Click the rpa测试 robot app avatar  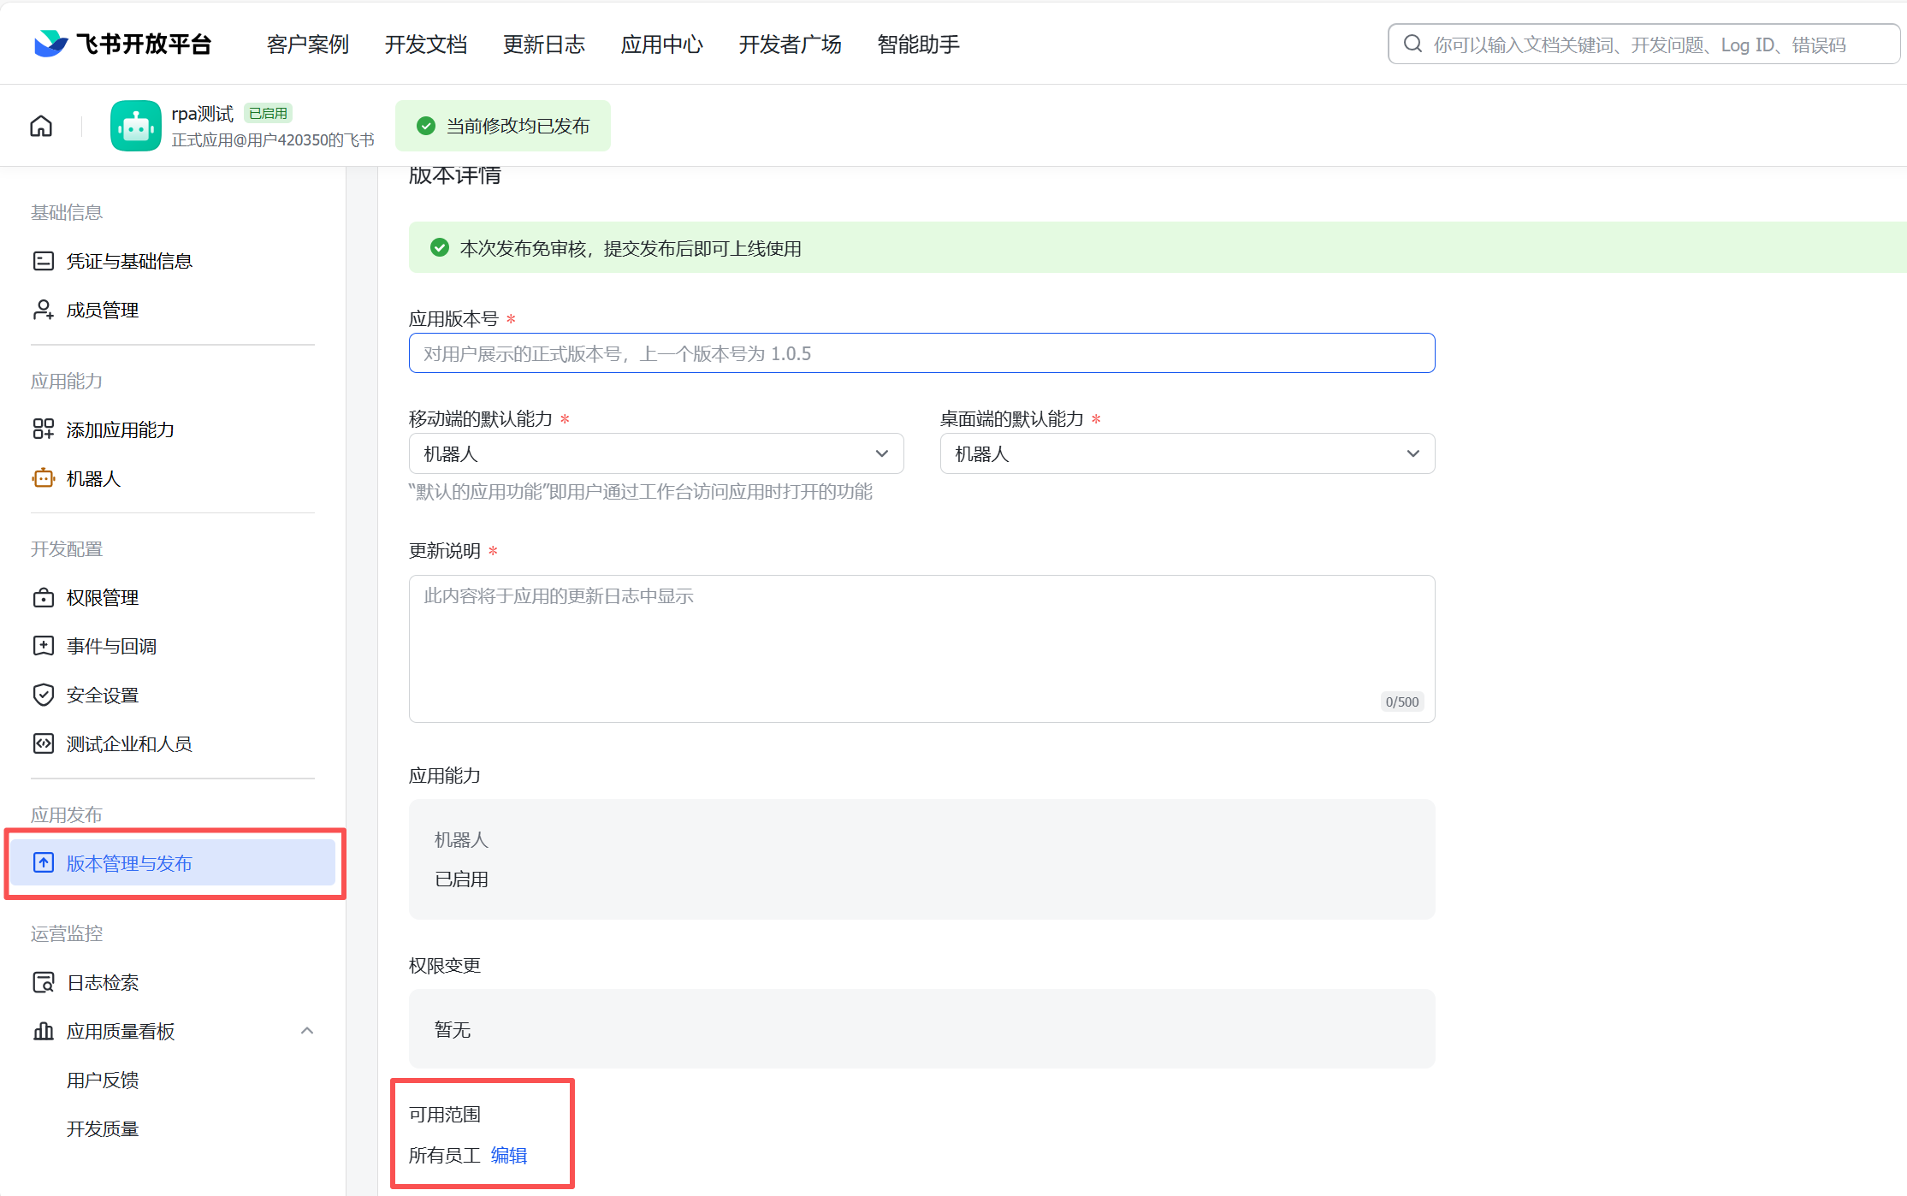pos(135,127)
